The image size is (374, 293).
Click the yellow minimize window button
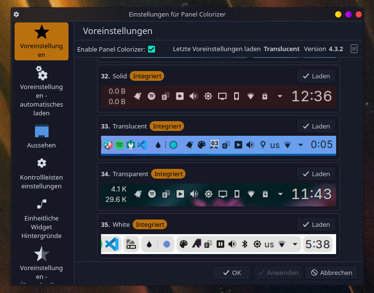[x=338, y=15]
